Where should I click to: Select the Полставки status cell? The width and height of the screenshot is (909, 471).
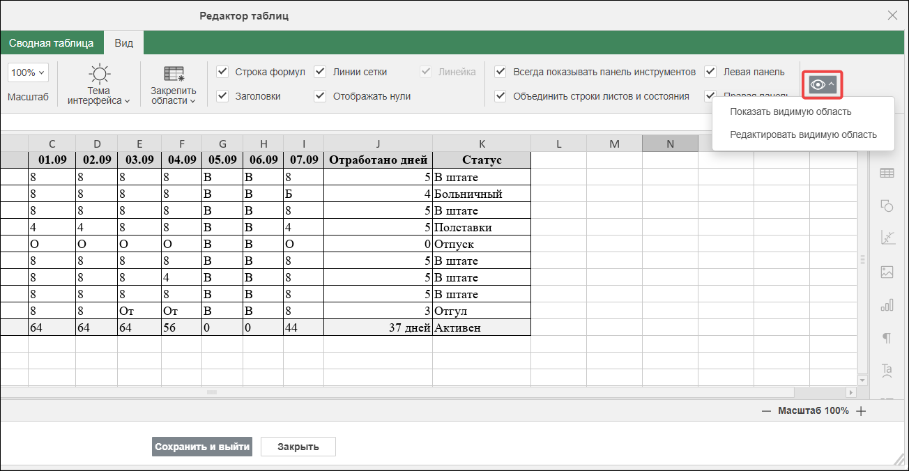[x=482, y=227]
